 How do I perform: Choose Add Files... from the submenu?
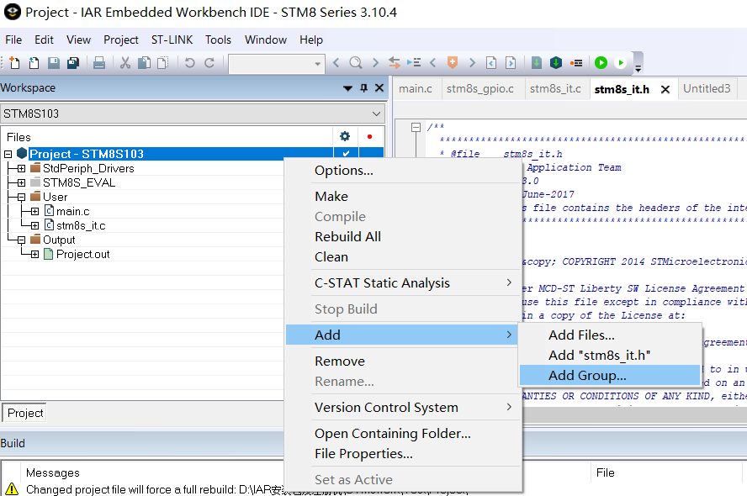[x=610, y=335]
